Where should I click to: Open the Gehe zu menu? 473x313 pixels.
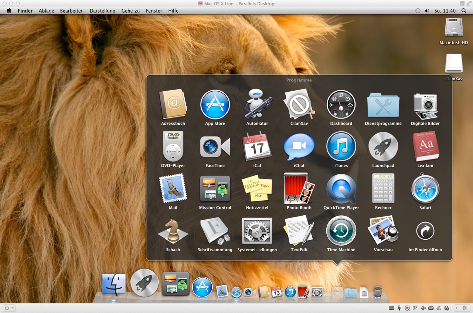coord(130,11)
